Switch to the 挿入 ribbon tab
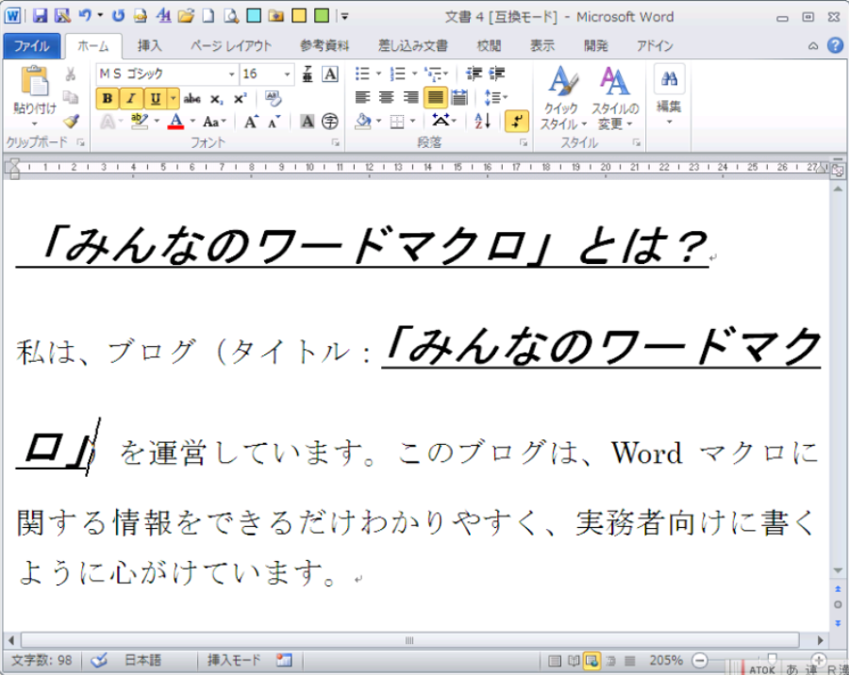Screen dimensions: 849x675 (149, 45)
